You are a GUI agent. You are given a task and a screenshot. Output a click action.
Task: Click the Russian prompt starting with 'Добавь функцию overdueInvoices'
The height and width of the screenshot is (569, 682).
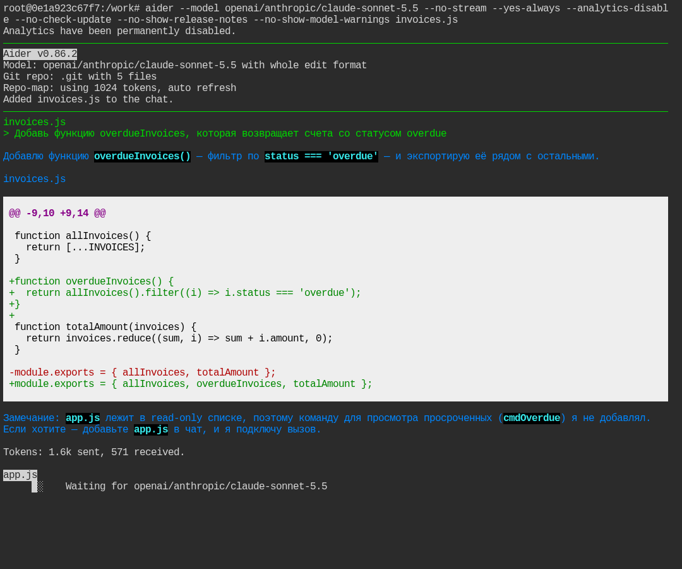pos(225,133)
